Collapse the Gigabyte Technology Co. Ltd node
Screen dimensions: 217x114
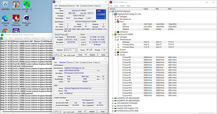[113, 14]
